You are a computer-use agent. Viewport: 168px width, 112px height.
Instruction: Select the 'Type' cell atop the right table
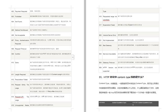coord(110,11)
